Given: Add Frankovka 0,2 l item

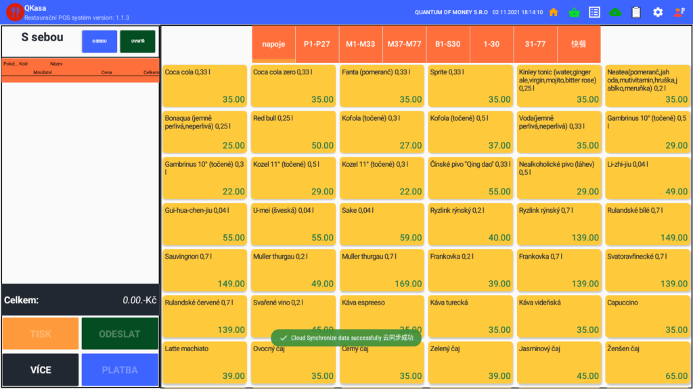Looking at the screenshot, I should coord(470,270).
